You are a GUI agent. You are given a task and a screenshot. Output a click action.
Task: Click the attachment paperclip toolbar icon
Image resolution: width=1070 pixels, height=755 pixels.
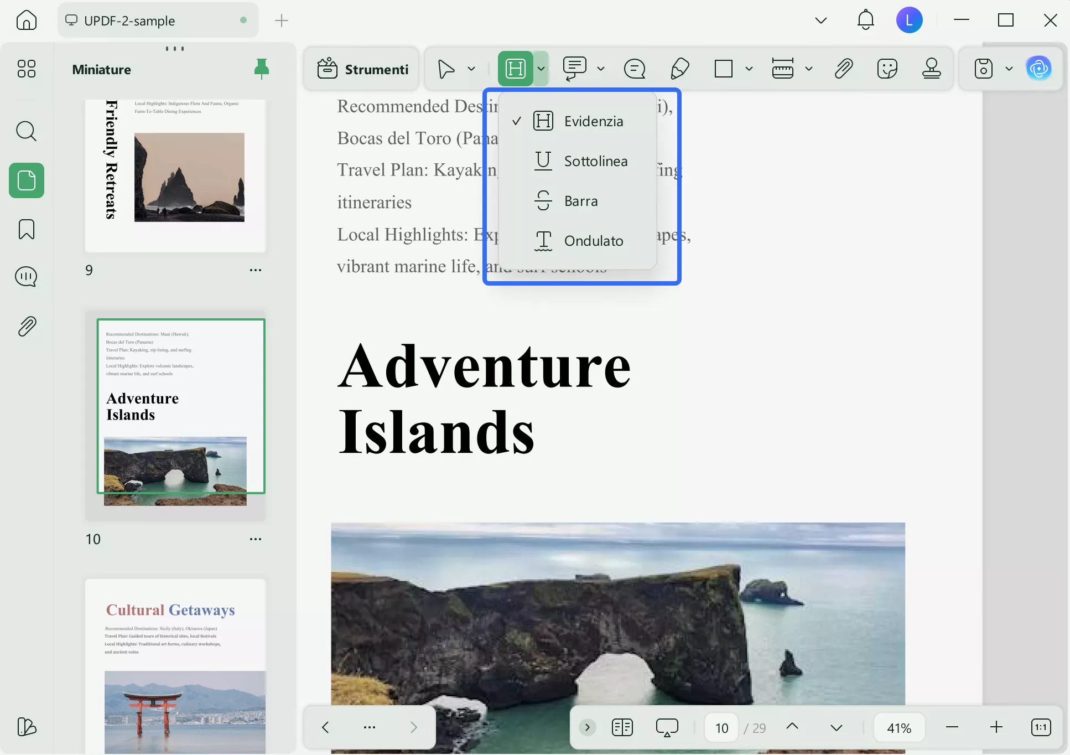pos(843,69)
